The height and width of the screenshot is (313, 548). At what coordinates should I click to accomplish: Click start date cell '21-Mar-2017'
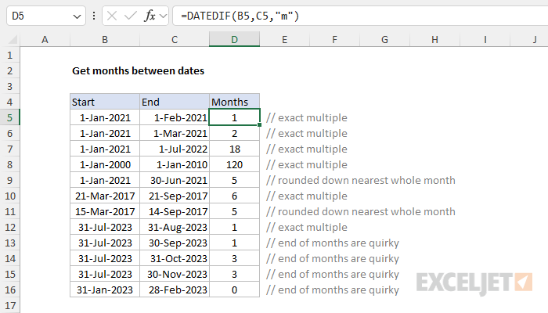click(104, 196)
